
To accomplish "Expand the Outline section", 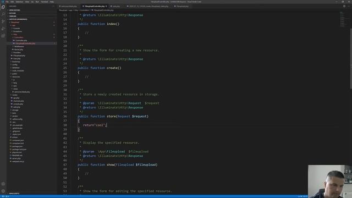I will [12, 13].
